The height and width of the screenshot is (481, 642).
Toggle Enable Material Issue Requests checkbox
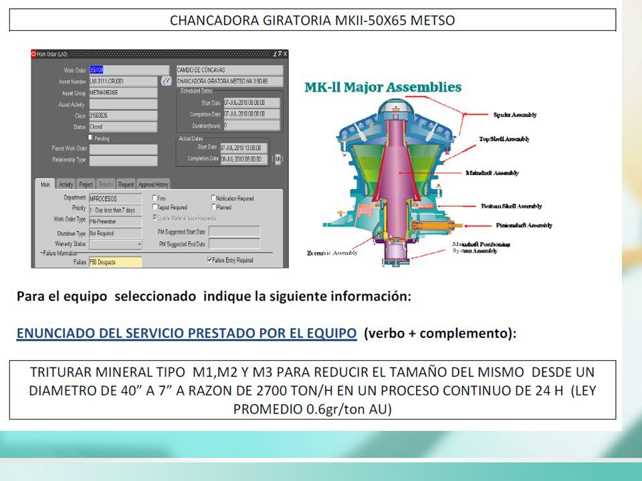point(154,218)
